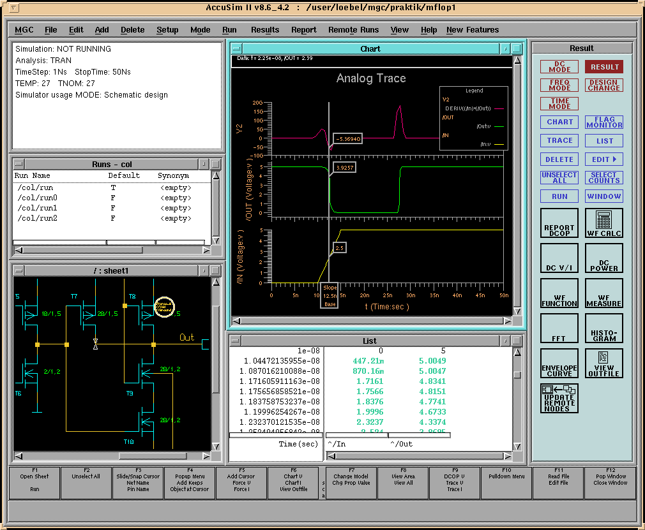Click the F8 View Area softkey
This screenshot has height=530, width=645.
click(x=403, y=483)
